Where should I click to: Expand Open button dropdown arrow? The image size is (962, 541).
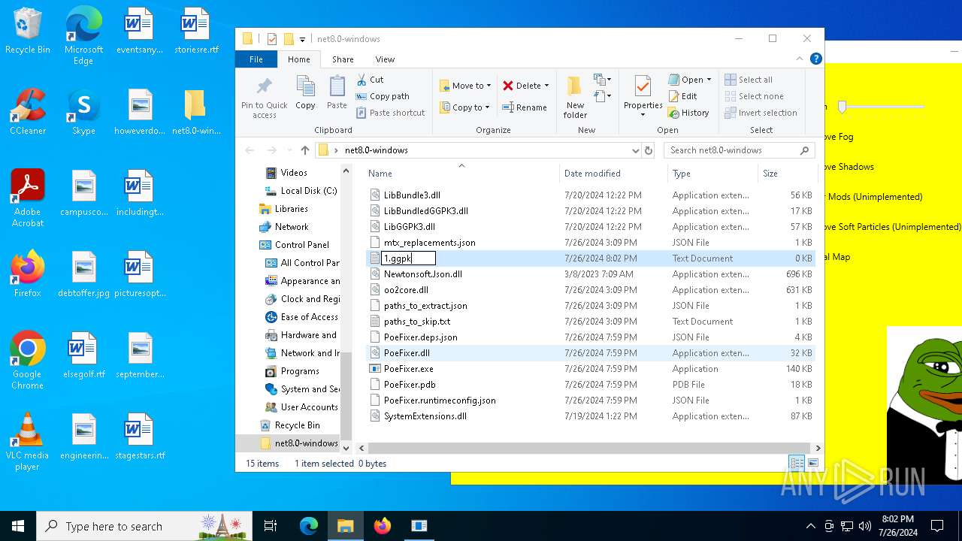coord(709,80)
